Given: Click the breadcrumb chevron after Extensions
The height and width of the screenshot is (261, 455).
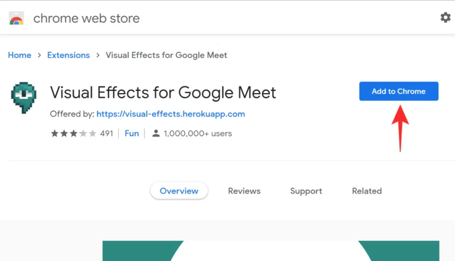Looking at the screenshot, I should [x=98, y=56].
